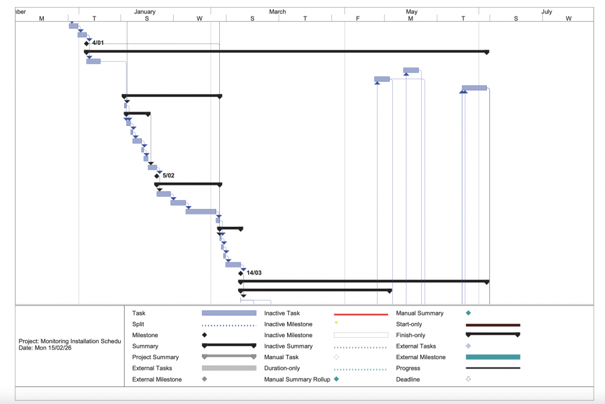Click the "Project: Monitoring Installation Schedu" text

coord(70,341)
